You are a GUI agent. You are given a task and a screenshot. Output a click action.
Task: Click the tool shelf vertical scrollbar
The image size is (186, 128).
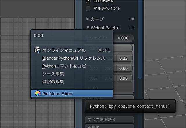[x=140, y=39]
